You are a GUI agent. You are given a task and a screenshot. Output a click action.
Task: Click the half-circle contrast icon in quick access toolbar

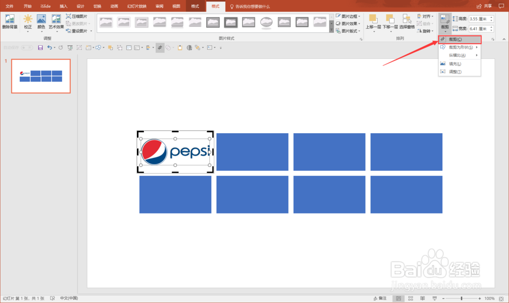pos(189,48)
